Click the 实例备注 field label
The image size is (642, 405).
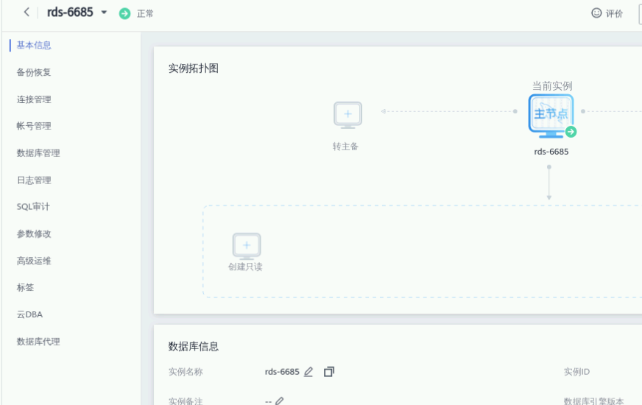point(186,401)
